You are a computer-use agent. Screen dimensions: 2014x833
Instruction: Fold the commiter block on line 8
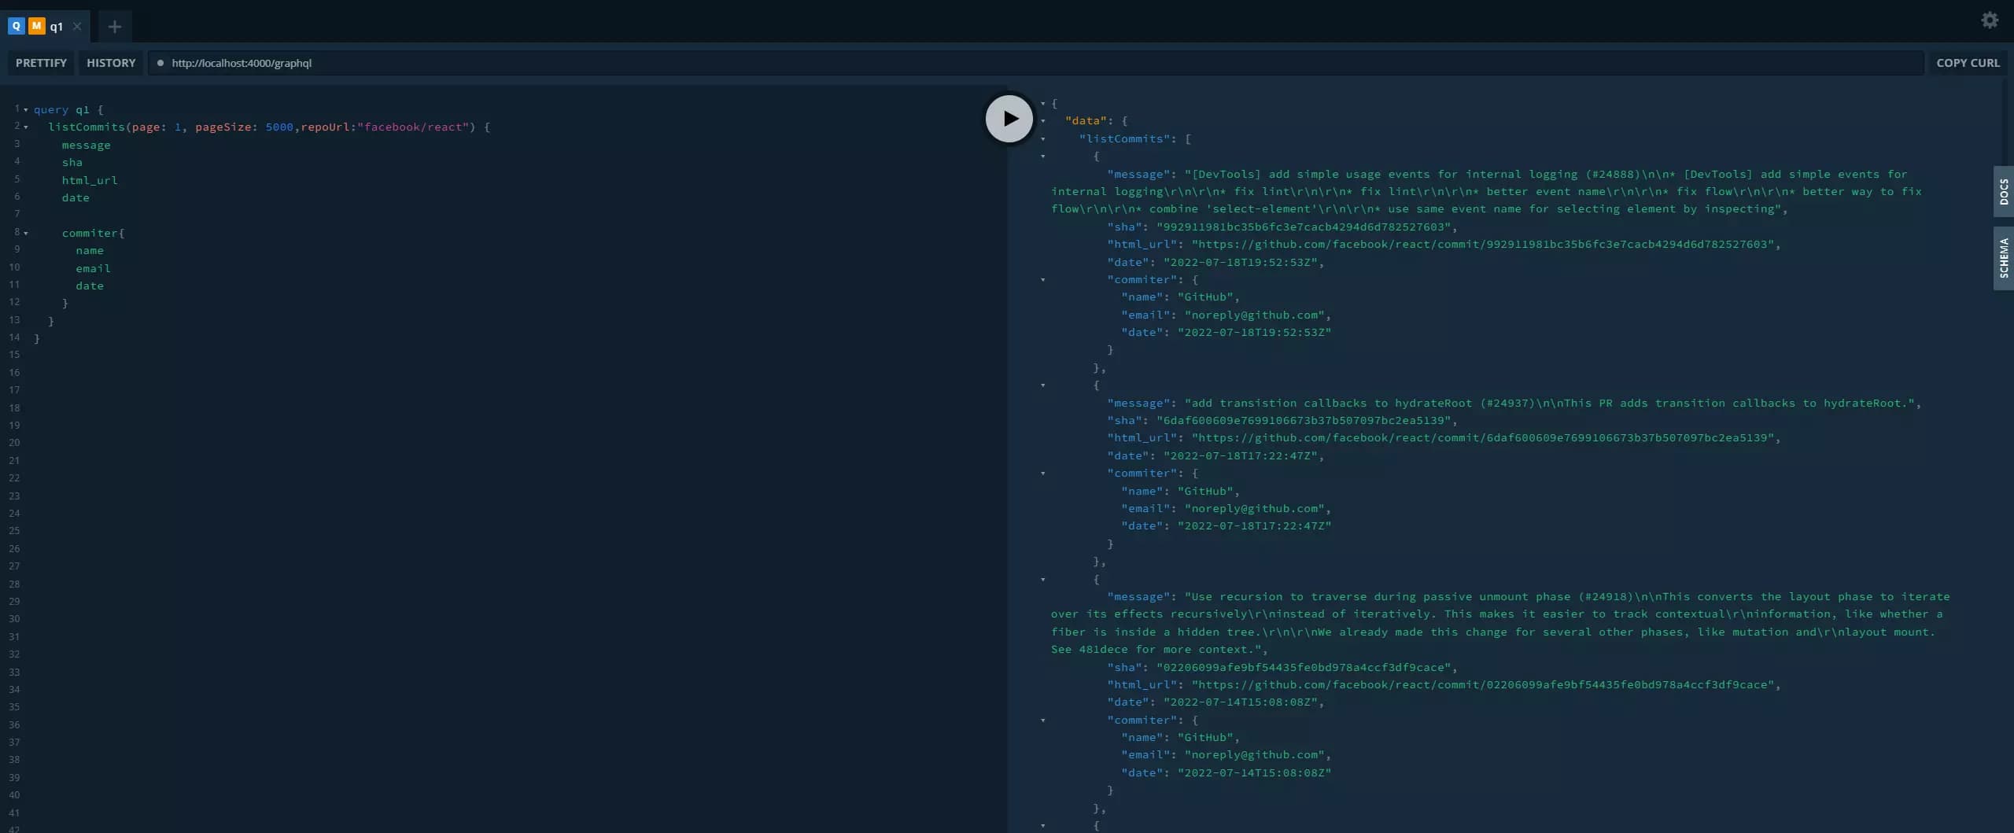(26, 234)
